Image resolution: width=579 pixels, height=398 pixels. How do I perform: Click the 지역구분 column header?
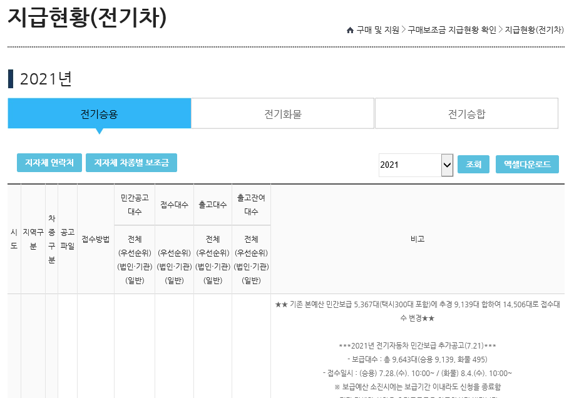pyautogui.click(x=33, y=239)
